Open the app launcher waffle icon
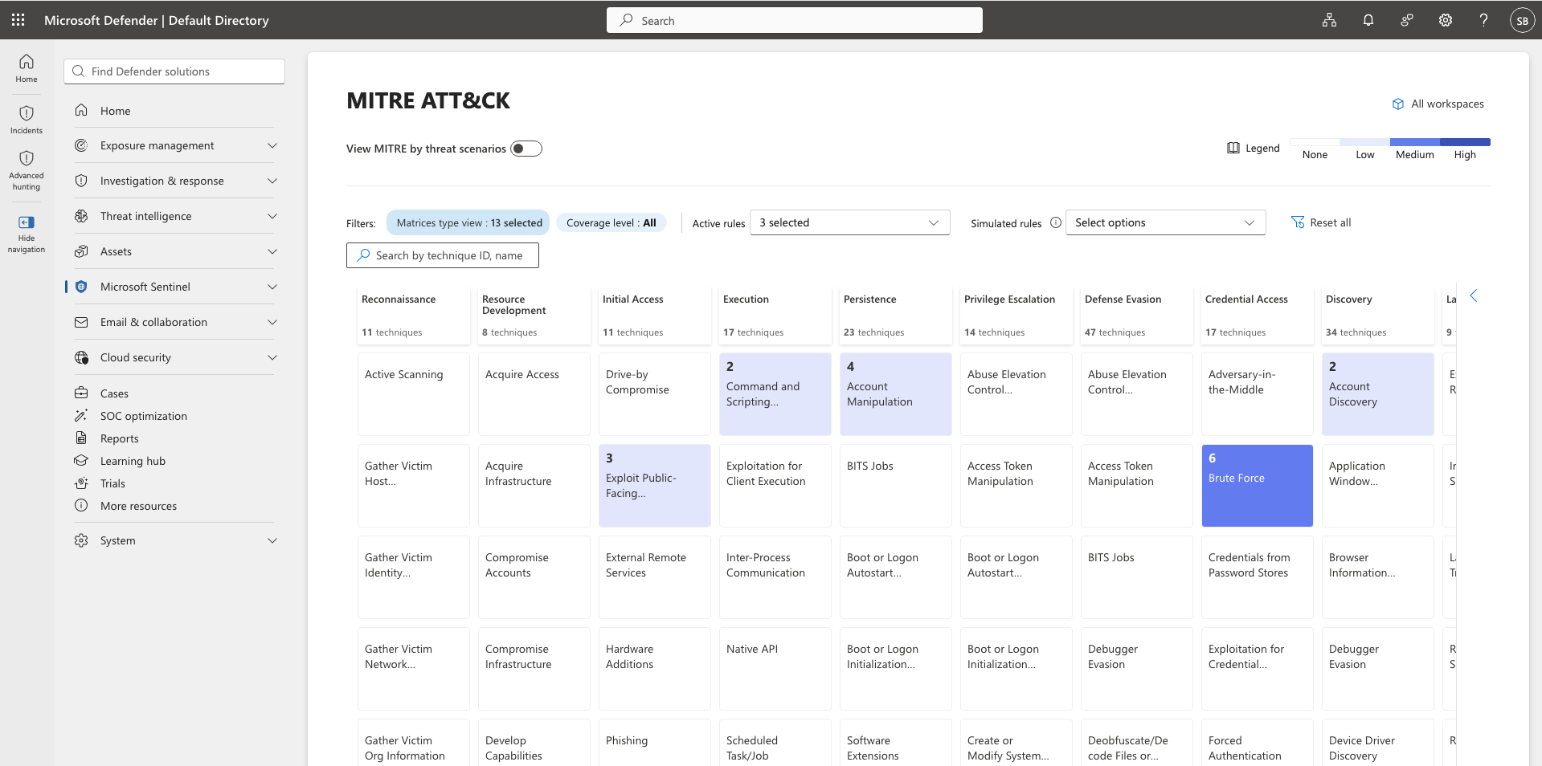 18,20
